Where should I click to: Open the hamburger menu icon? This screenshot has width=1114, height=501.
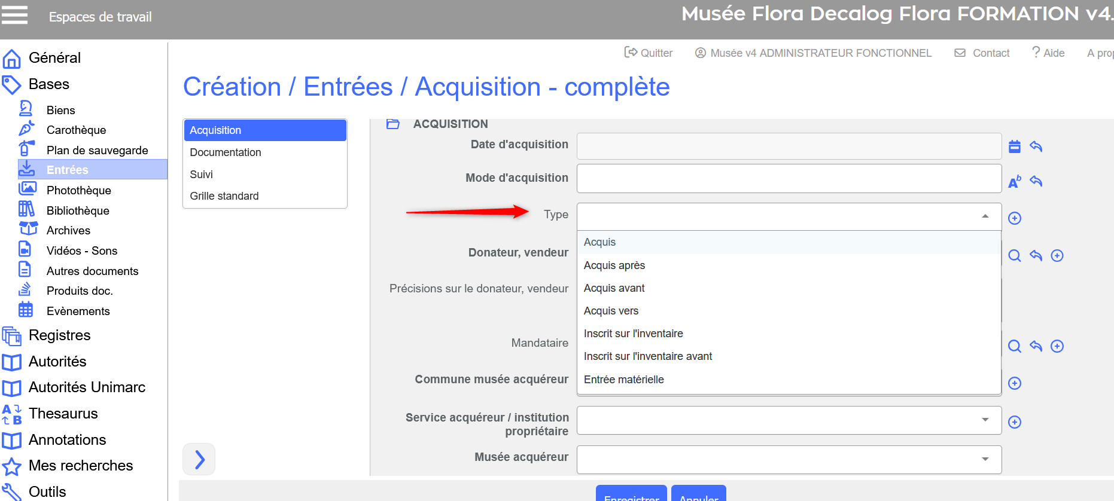click(x=14, y=15)
